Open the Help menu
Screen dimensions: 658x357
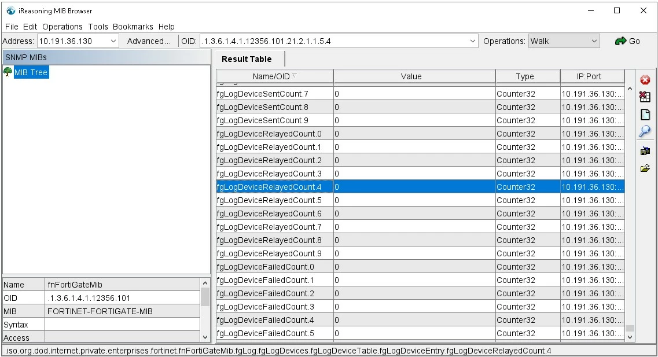166,27
